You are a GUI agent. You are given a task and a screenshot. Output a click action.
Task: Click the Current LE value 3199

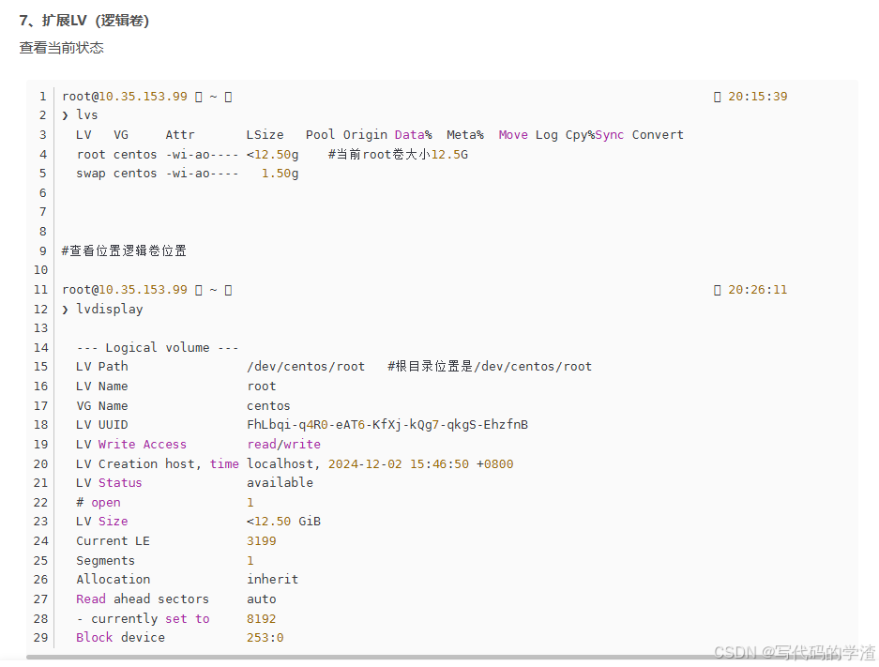tap(261, 541)
